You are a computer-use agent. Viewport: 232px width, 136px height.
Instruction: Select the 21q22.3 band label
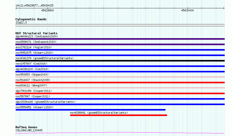pos(21,22)
